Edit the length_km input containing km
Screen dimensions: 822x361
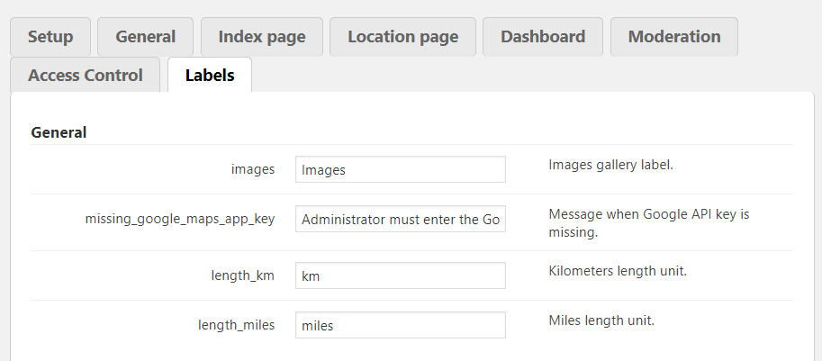400,275
